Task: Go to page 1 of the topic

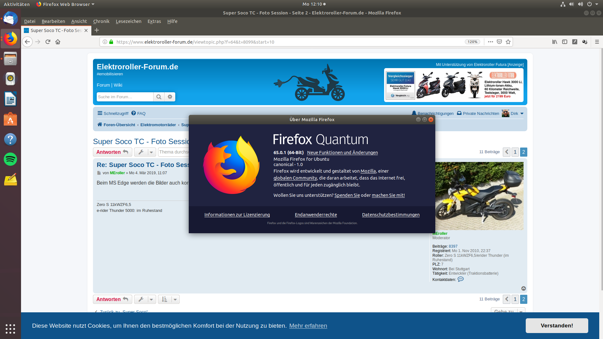Action: pyautogui.click(x=515, y=152)
